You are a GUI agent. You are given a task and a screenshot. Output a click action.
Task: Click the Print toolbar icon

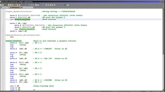[13, 5]
